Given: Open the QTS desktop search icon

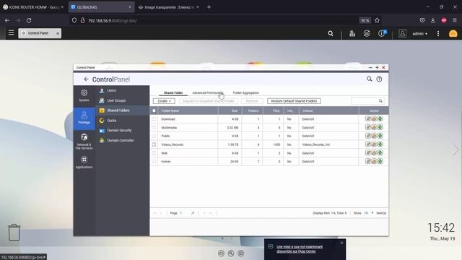Looking at the screenshot, I should point(331,34).
